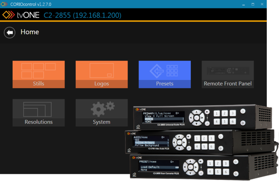This screenshot has width=279, height=182.
Task: Click the tvONE logo in the header
Action: [x=21, y=15]
